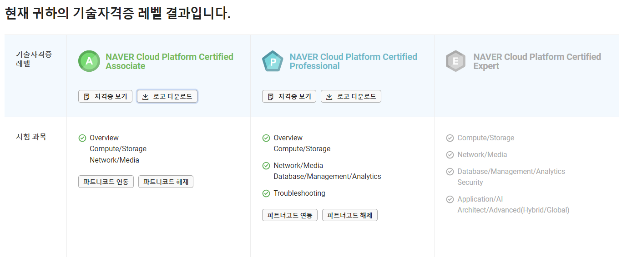Click the teal Professional badge icon

point(273,61)
